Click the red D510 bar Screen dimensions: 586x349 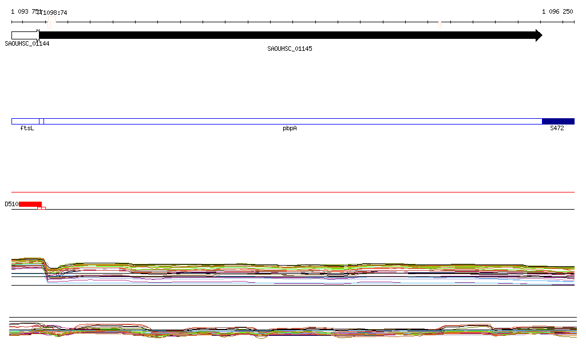pyautogui.click(x=30, y=204)
